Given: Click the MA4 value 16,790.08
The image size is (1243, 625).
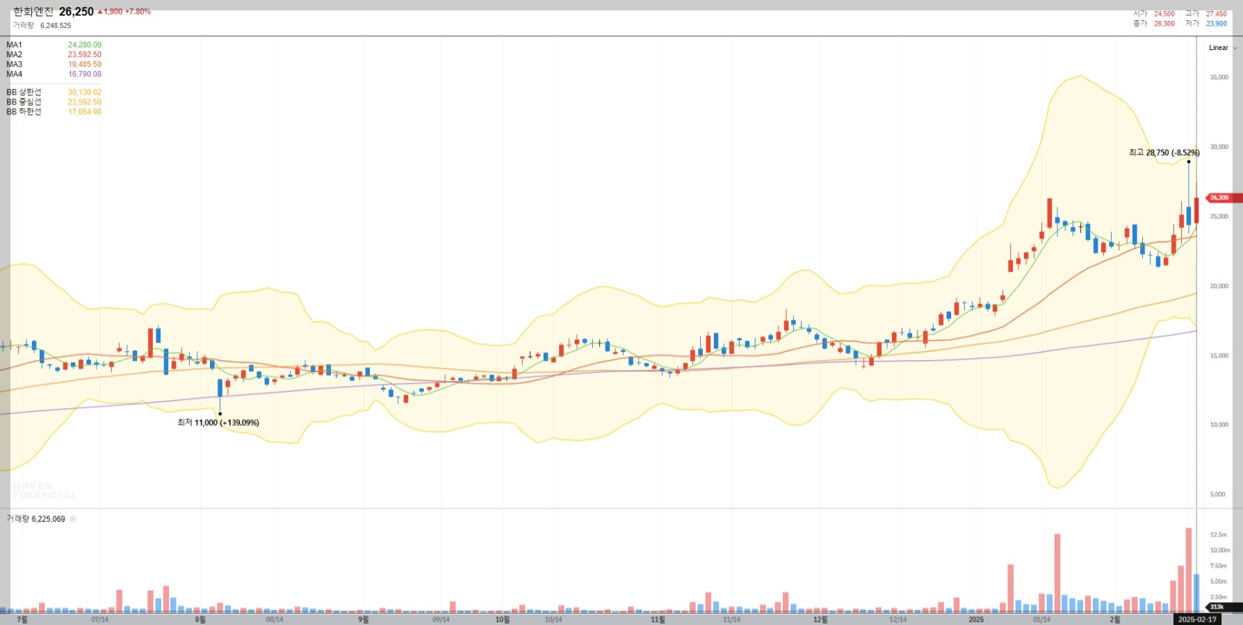Looking at the screenshot, I should pyautogui.click(x=85, y=74).
